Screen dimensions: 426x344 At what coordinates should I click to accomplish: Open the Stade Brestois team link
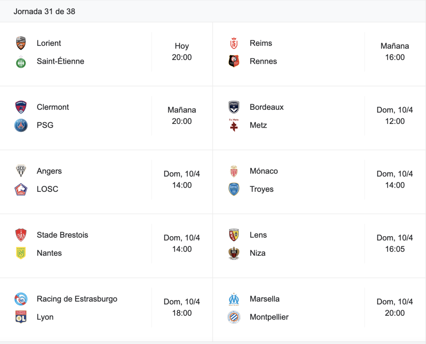click(62, 235)
